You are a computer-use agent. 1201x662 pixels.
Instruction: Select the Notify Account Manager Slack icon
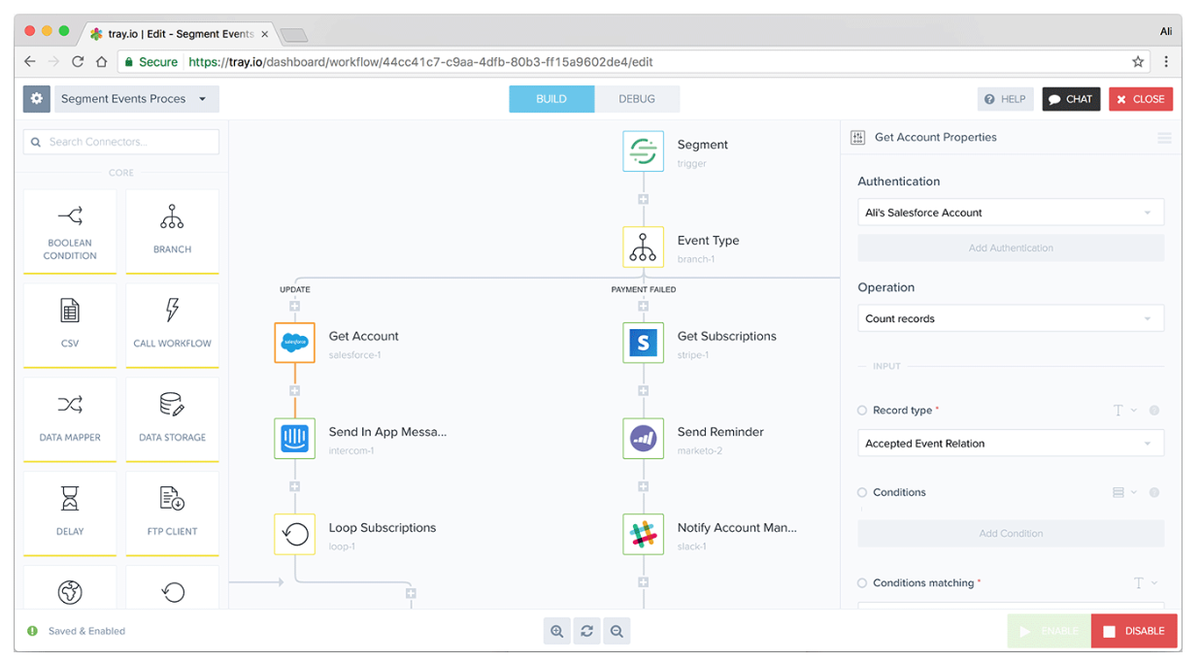coord(643,534)
